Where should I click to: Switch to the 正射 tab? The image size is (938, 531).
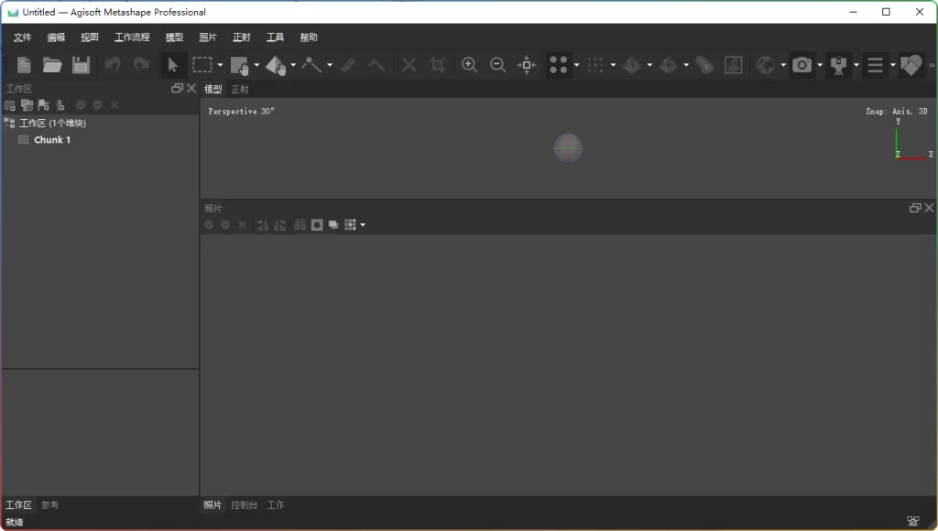tap(240, 89)
